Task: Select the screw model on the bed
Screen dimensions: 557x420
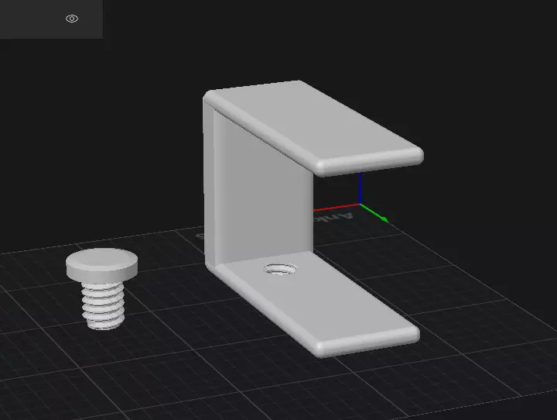Action: [102, 288]
